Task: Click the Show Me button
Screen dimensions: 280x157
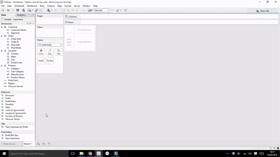Action: point(262,11)
